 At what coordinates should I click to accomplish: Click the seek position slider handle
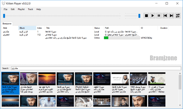point(4,16)
